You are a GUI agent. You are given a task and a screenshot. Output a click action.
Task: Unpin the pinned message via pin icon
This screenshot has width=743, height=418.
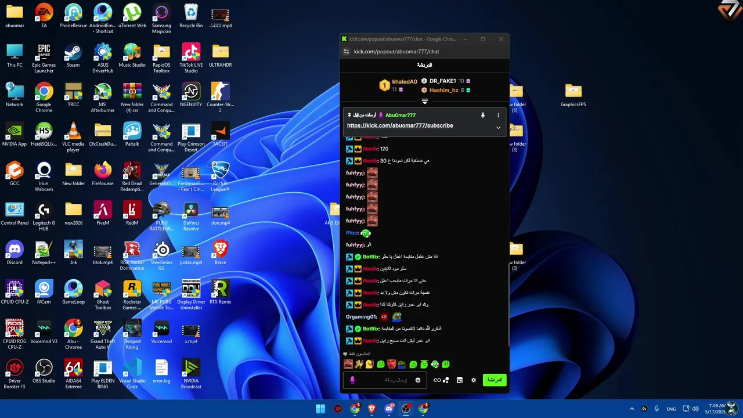click(x=482, y=116)
